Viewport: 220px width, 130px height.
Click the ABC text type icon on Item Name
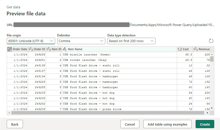coord(65,49)
